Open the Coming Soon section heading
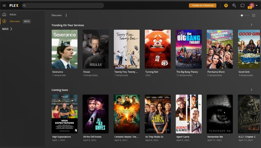This screenshot has width=261, height=148. (x=60, y=90)
